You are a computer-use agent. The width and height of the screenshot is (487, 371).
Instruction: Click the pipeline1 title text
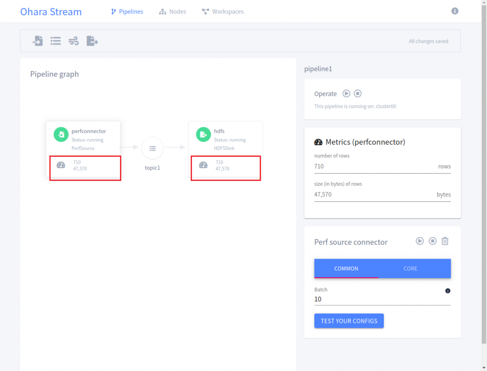click(318, 69)
